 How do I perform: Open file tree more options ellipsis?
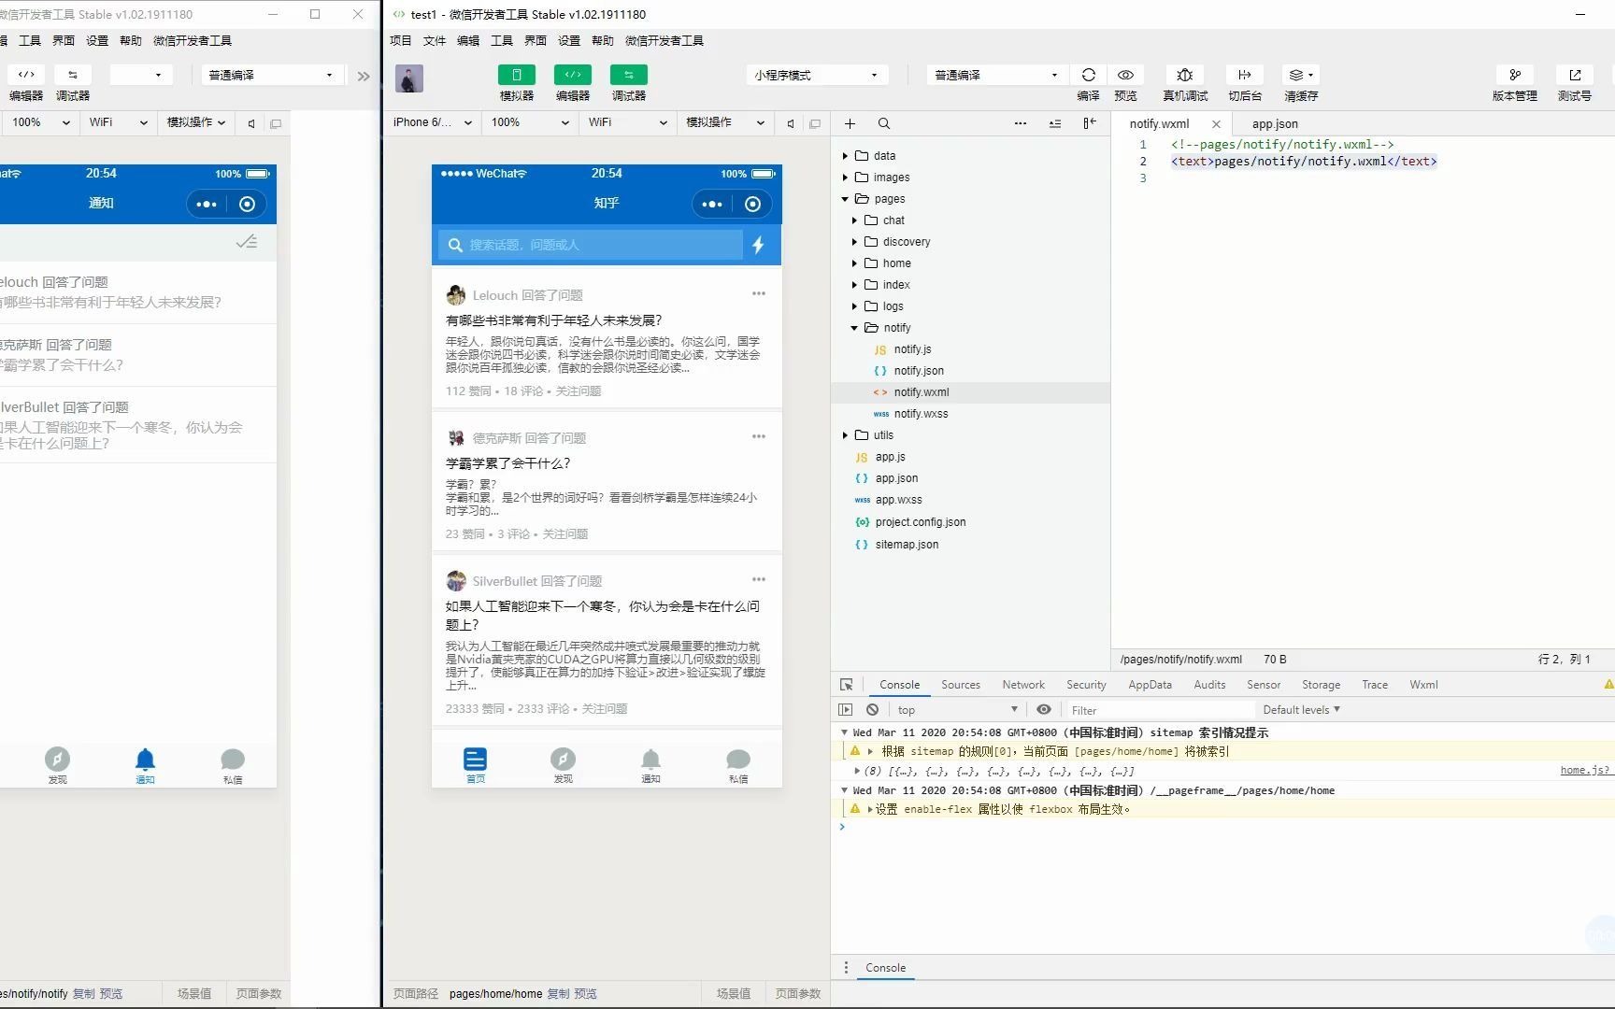pos(1021,123)
